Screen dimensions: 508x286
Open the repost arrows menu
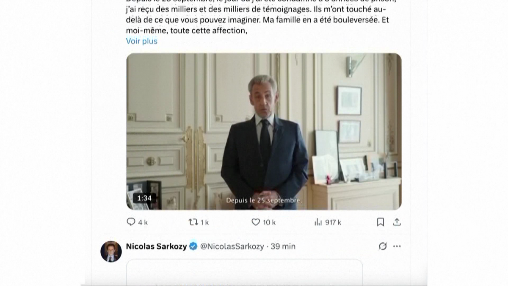click(193, 222)
